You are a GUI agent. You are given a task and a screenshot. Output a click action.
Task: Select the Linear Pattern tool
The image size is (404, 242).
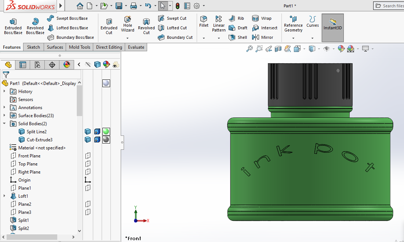(219, 24)
